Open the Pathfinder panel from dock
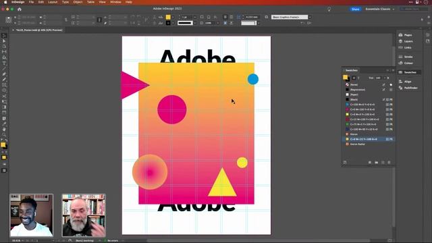This screenshot has width=432, height=243. (x=408, y=88)
